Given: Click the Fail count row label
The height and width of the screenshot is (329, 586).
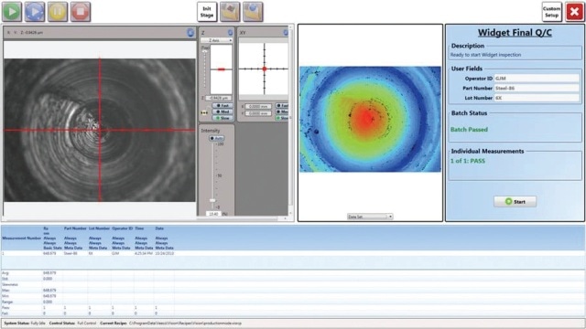Looking at the screenshot, I should [x=5, y=313].
